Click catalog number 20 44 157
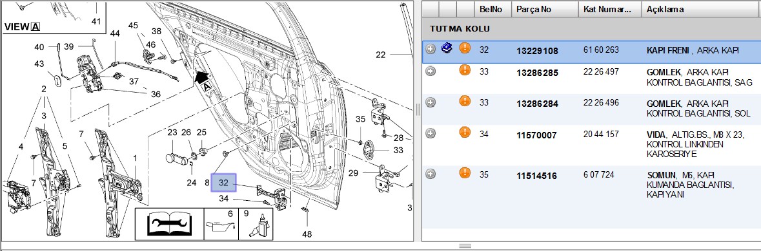This screenshot has width=761, height=251. tap(601, 133)
